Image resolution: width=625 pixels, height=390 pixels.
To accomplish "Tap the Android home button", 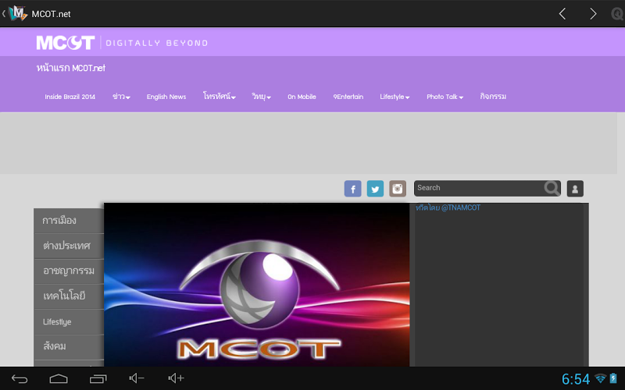I will coord(59,378).
